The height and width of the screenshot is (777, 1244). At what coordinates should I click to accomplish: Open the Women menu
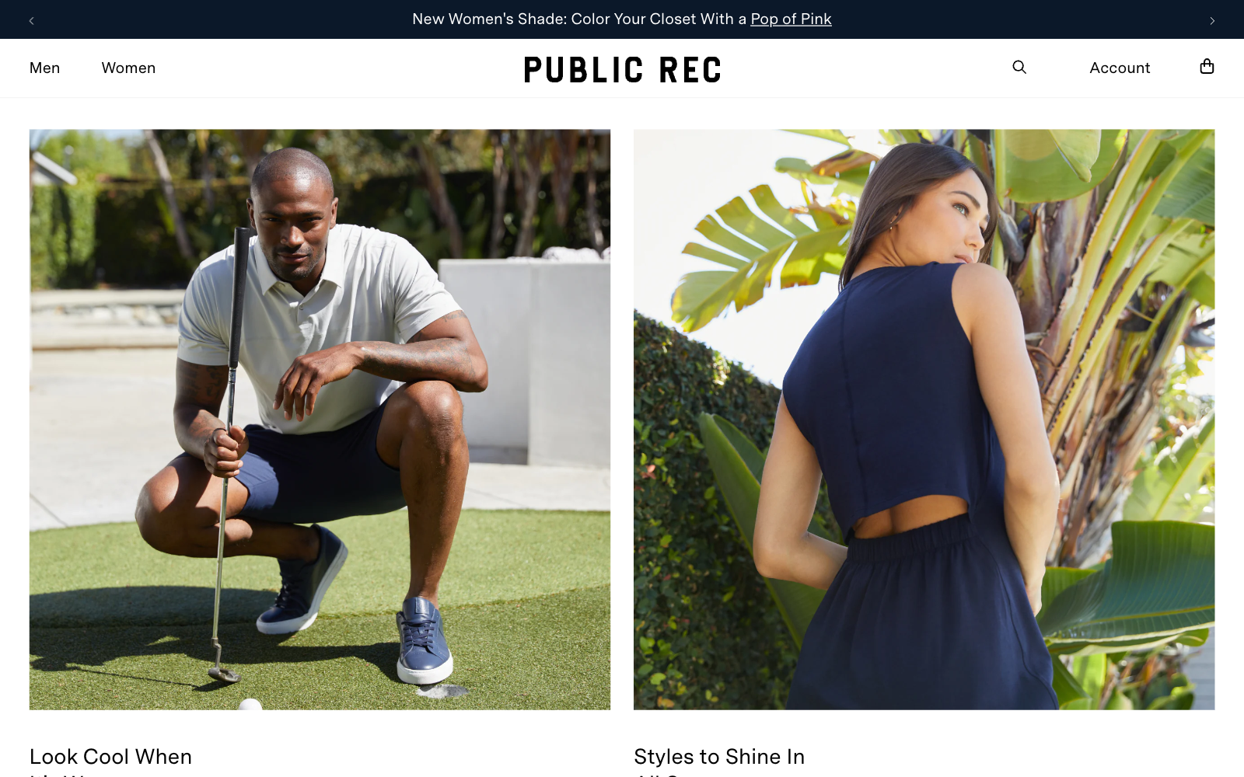pos(128,68)
